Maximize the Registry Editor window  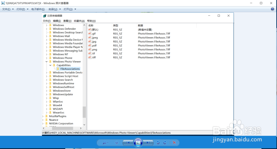tap(219, 16)
